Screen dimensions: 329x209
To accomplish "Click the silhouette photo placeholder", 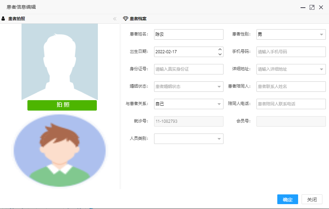I will 60,62.
